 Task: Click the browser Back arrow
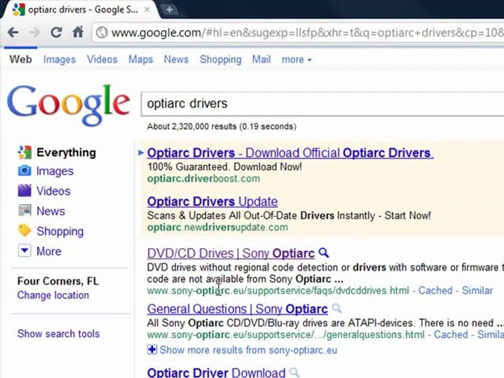click(x=13, y=32)
